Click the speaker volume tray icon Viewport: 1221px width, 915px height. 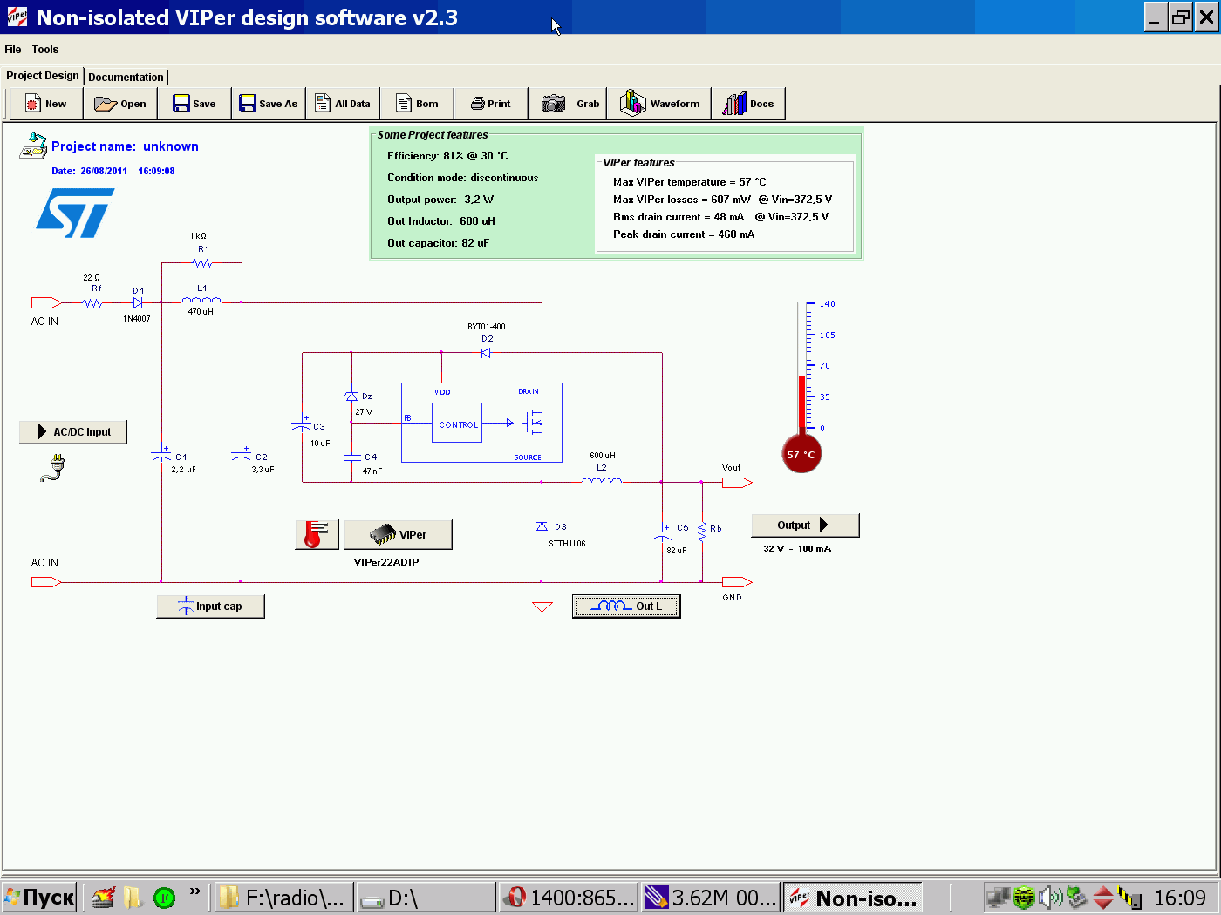point(1050,898)
